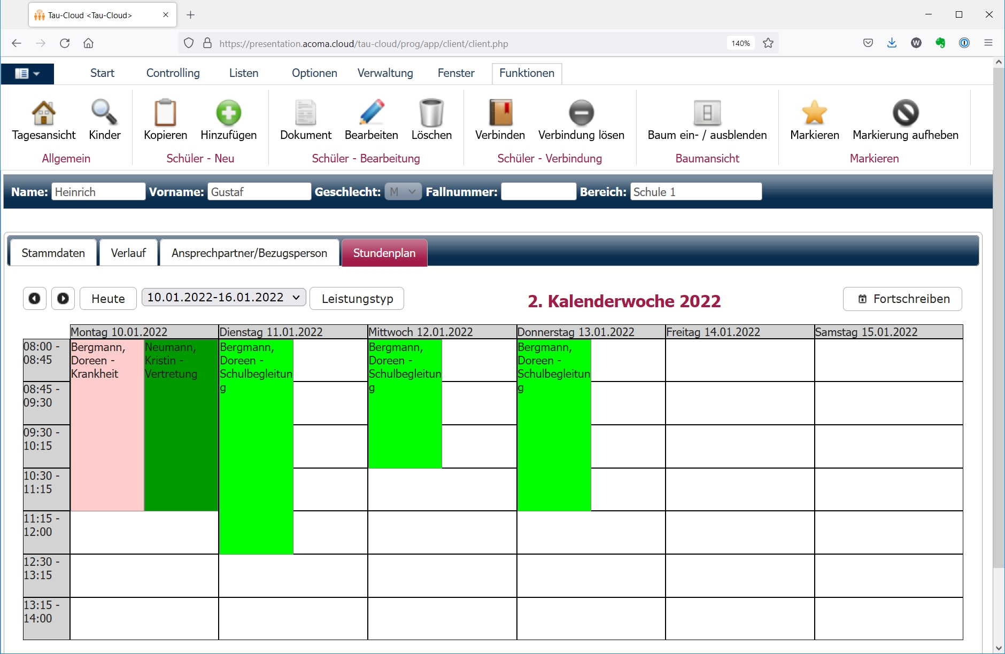
Task: Click the Fallnummer input field
Action: 539,192
